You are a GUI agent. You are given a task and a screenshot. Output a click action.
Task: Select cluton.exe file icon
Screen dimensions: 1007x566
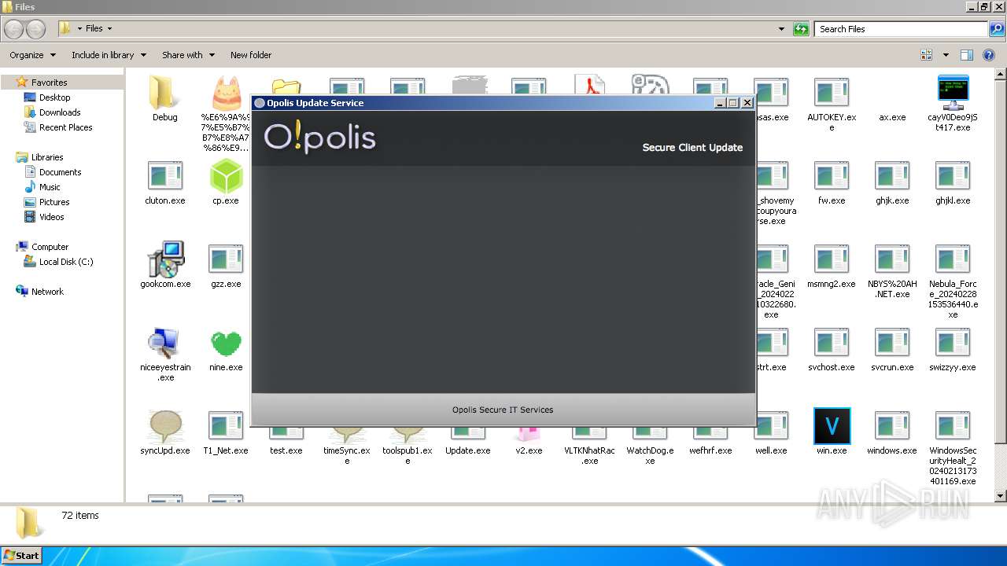(164, 177)
